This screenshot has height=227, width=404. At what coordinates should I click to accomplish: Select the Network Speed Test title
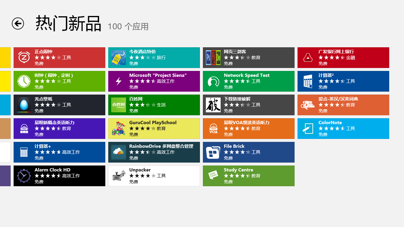coord(247,75)
